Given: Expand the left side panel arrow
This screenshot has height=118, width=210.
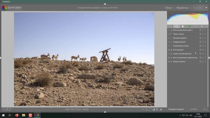Looking at the screenshot, I should coord(1,58).
